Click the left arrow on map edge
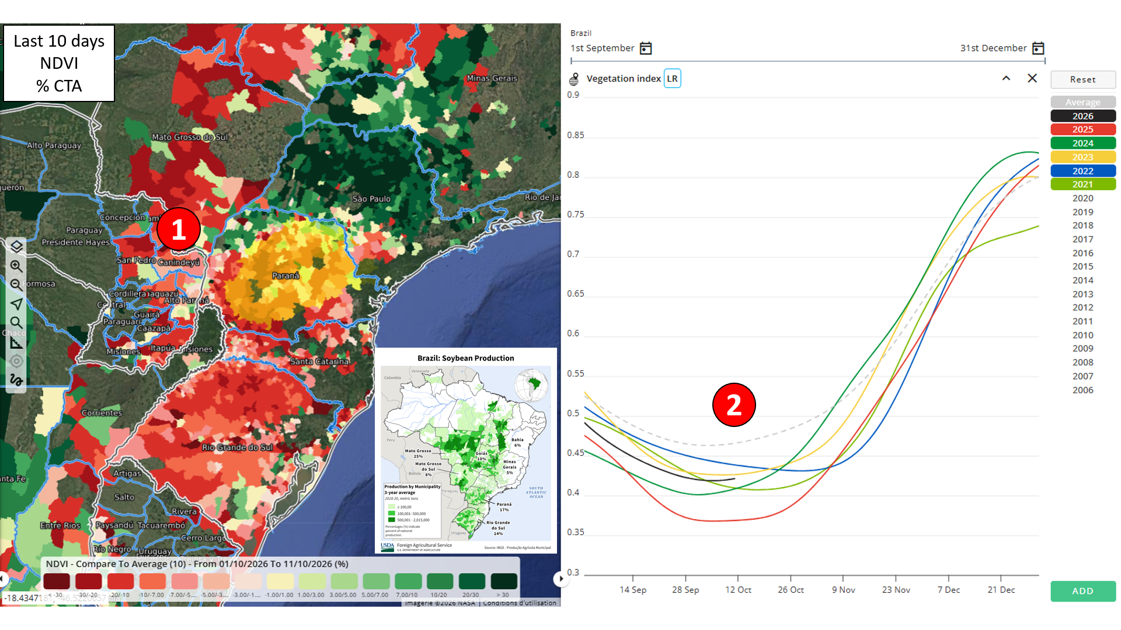This screenshot has width=1121, height=630. click(x=2, y=579)
